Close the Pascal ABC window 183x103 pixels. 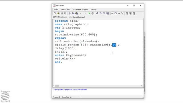click(x=140, y=5)
